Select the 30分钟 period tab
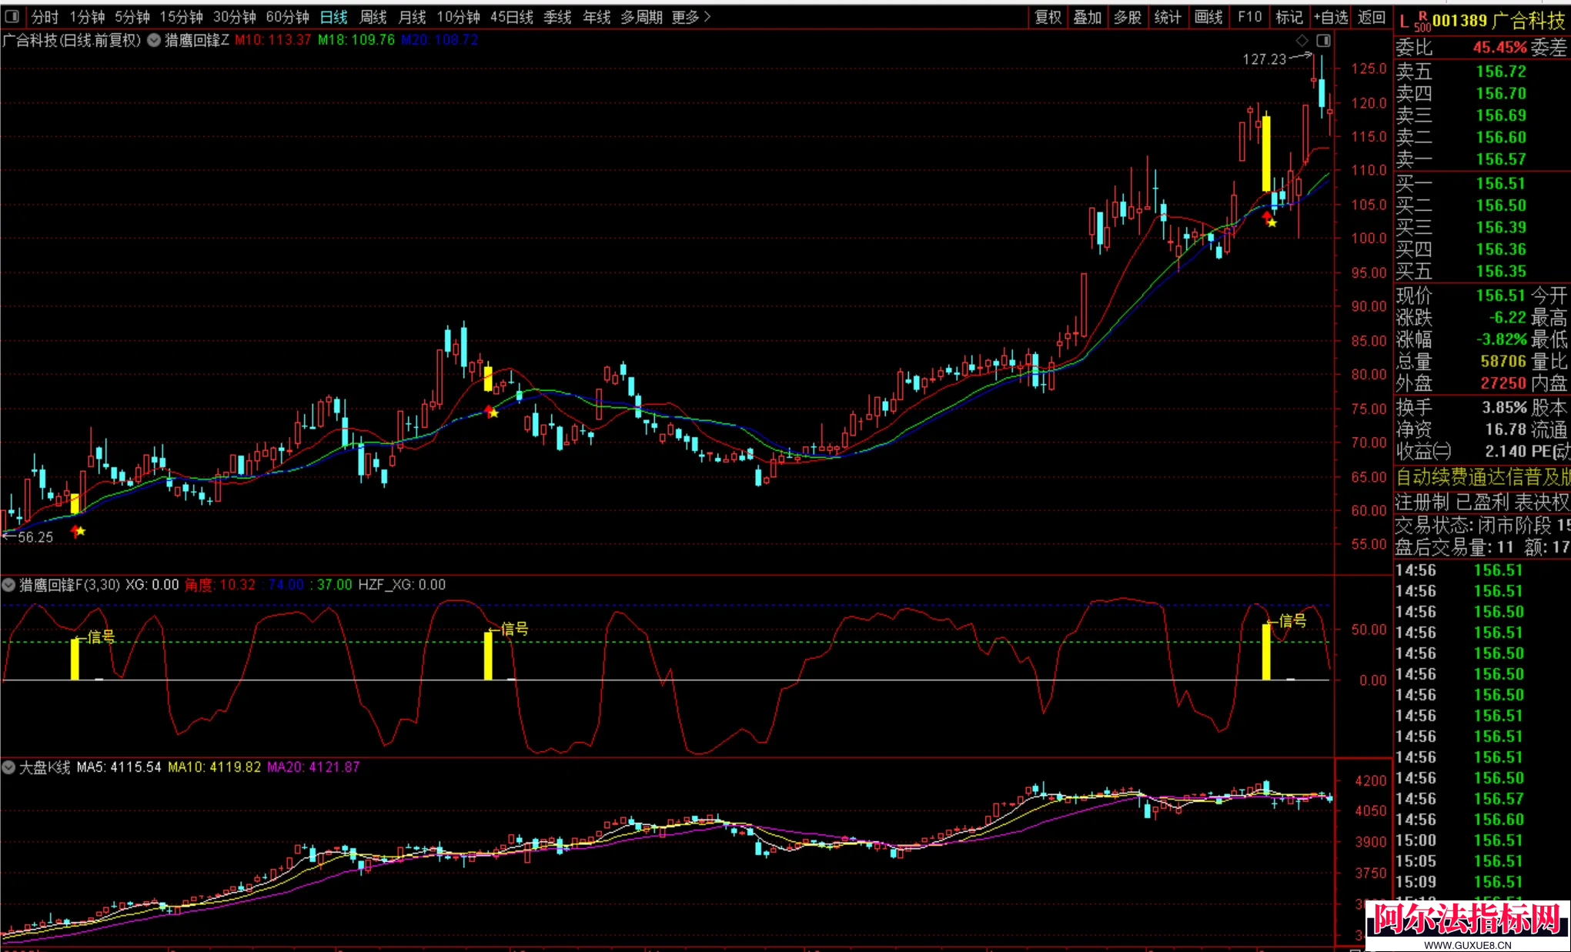Screen dimensions: 1571x952 (x=234, y=17)
